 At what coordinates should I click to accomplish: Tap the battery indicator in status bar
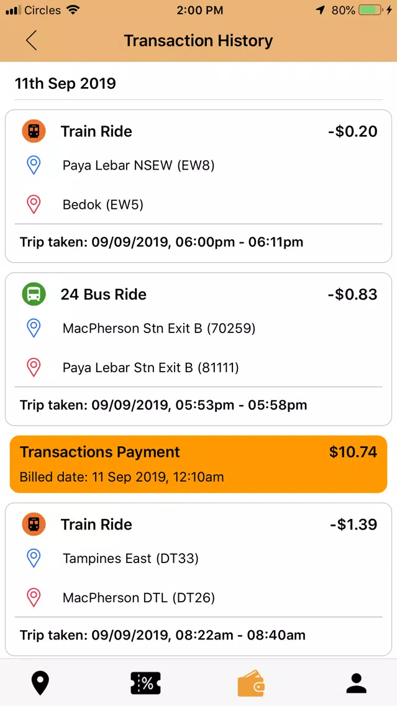tap(370, 10)
